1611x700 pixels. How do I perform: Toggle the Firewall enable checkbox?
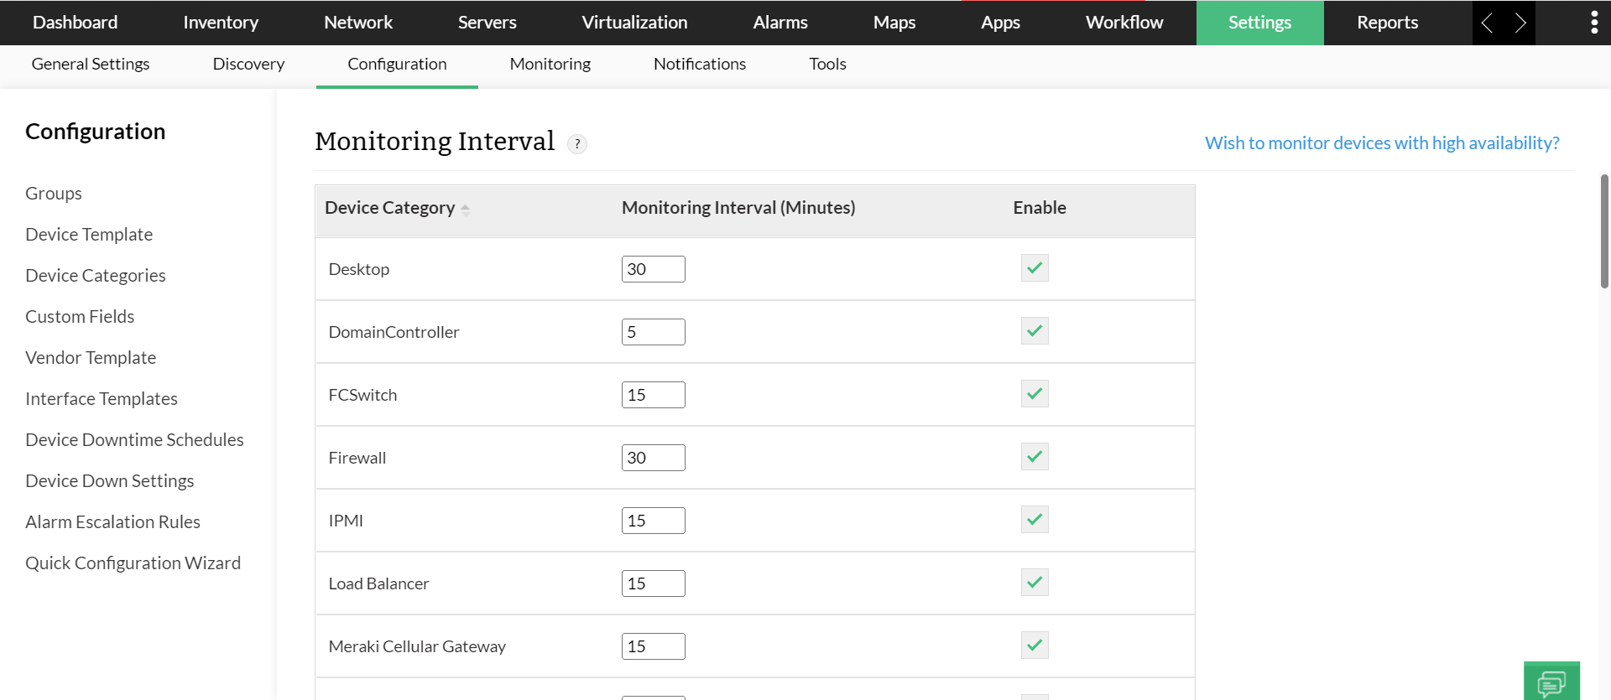coord(1035,457)
